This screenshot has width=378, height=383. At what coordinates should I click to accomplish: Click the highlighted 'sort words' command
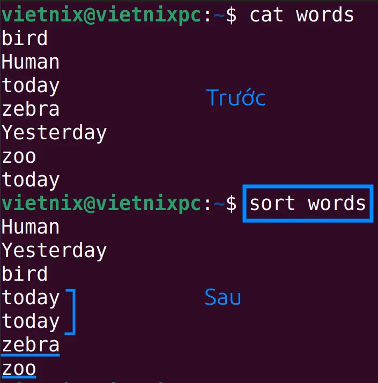tap(308, 204)
